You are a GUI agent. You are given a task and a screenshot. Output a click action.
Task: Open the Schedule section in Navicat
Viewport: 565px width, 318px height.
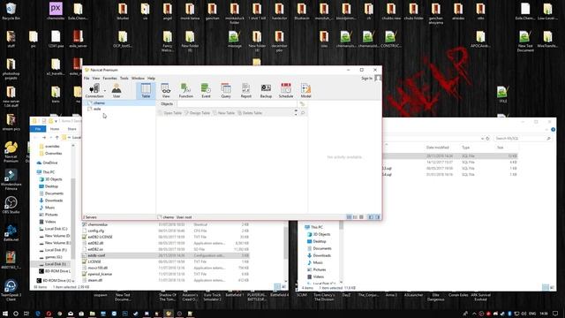coord(286,90)
